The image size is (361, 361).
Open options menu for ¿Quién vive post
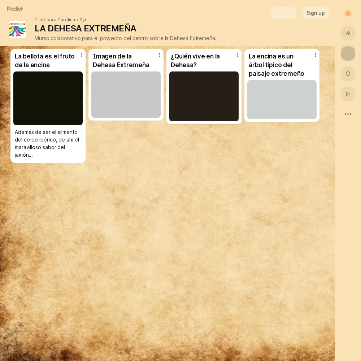pyautogui.click(x=238, y=55)
